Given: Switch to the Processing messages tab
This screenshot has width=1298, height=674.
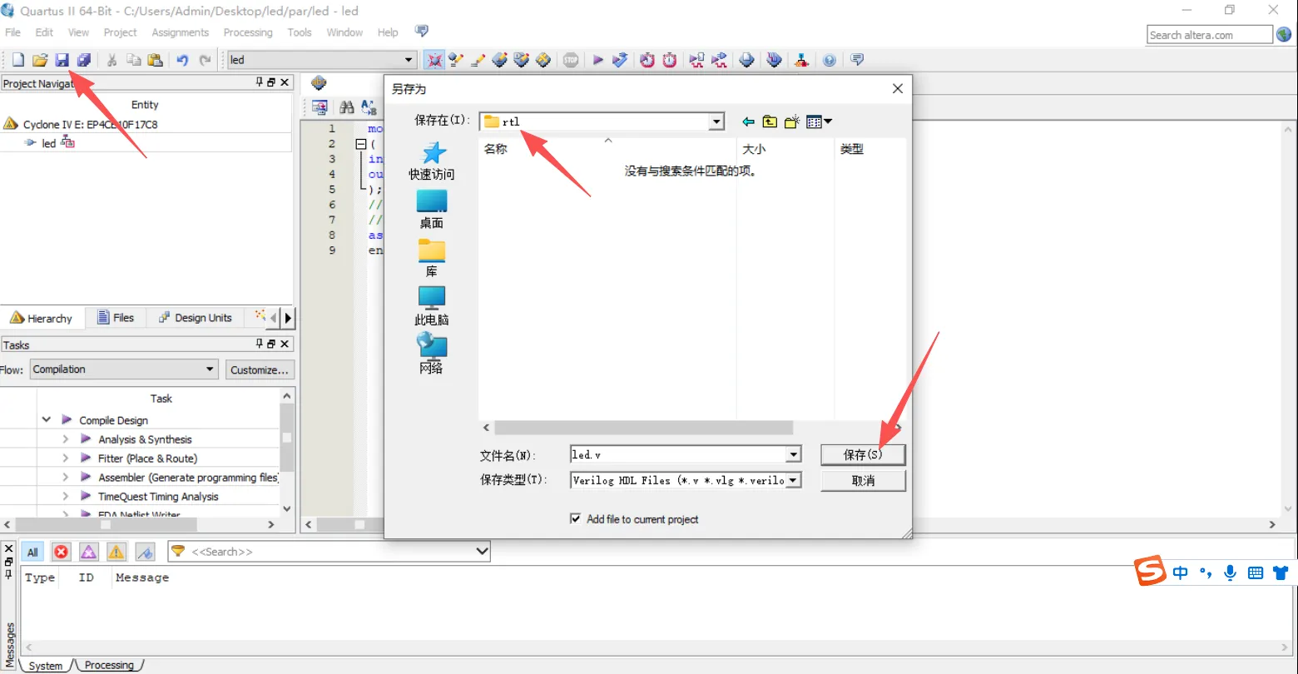Looking at the screenshot, I should click(109, 665).
